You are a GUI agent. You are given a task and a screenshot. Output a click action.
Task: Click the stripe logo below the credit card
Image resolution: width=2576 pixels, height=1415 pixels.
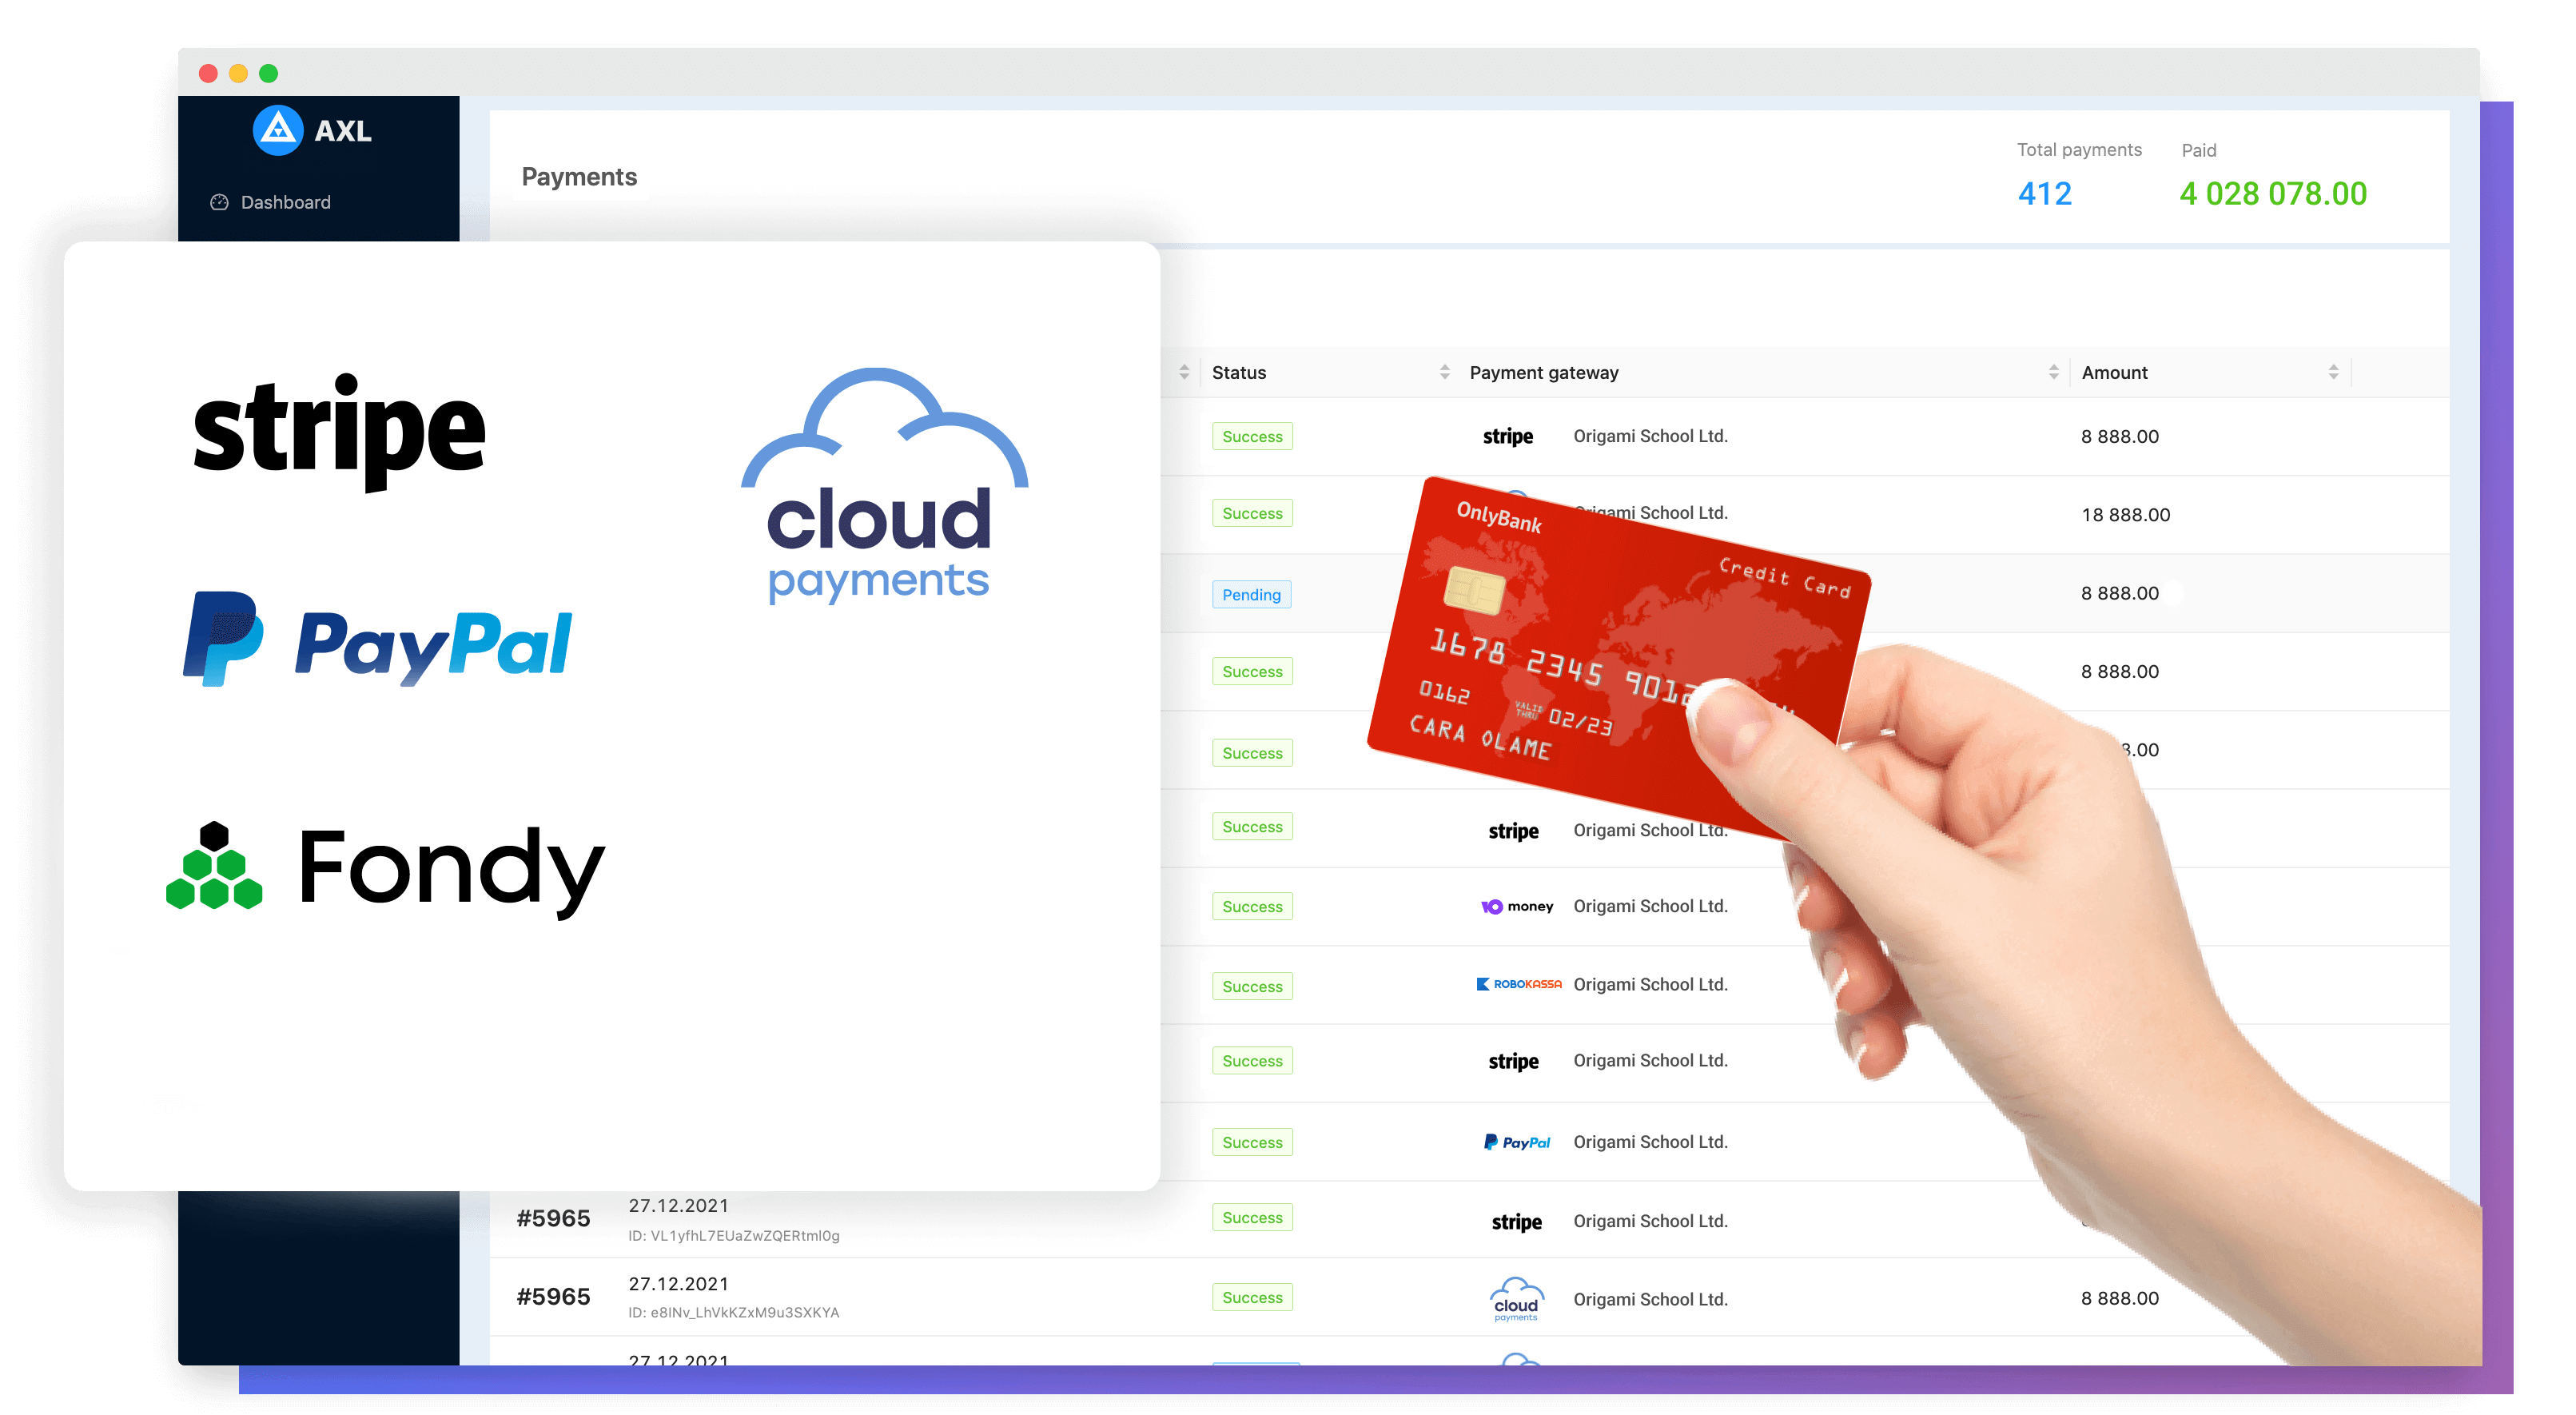pos(1513,831)
